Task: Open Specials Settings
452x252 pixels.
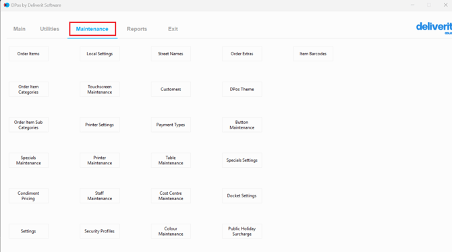Action: (242, 160)
